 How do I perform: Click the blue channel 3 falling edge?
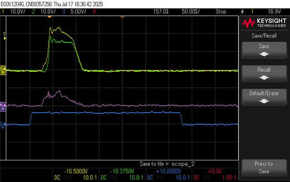181,119
